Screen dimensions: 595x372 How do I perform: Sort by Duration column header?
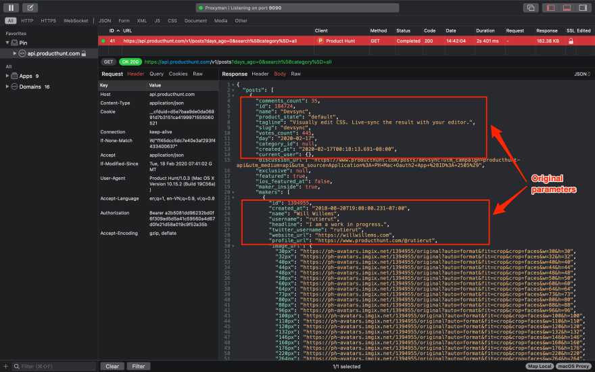pos(485,30)
